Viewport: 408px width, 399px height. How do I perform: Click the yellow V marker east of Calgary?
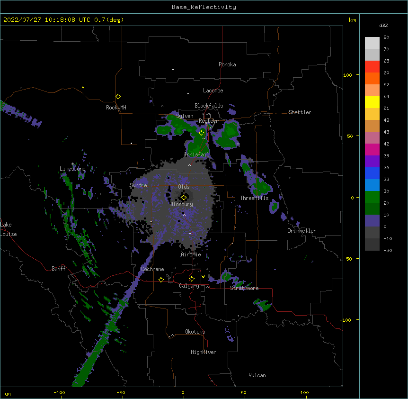203,277
